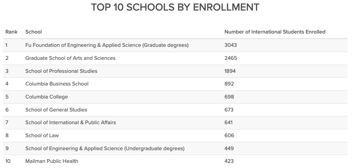
Task: Select the Fu Foundation of Engineering row
Action: click(175, 45)
